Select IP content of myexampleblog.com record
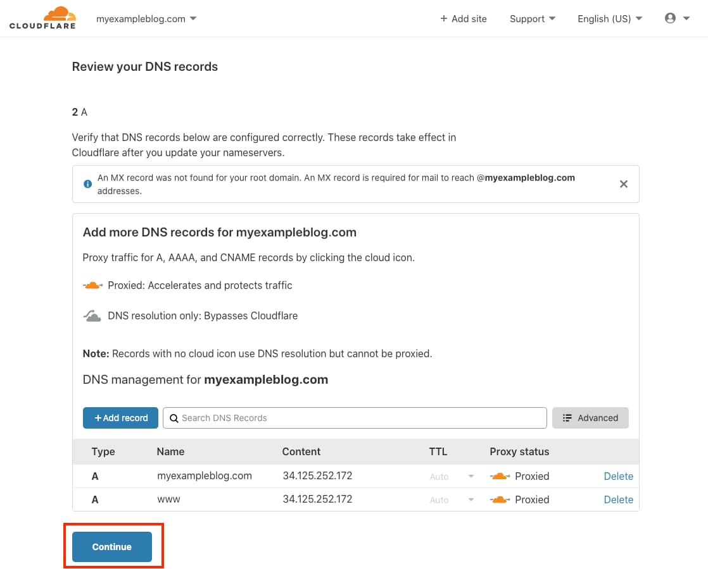Image resolution: width=708 pixels, height=569 pixels. coord(317,475)
